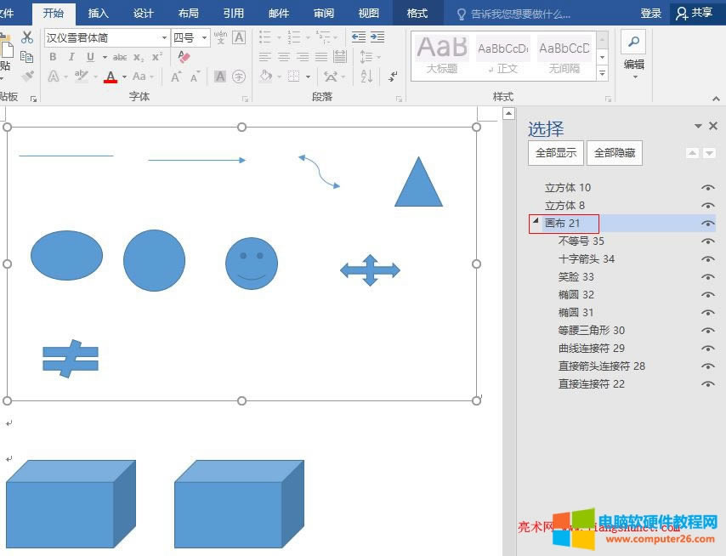Toggle visibility of 立方体 10
This screenshot has width=726, height=556.
pyautogui.click(x=708, y=187)
